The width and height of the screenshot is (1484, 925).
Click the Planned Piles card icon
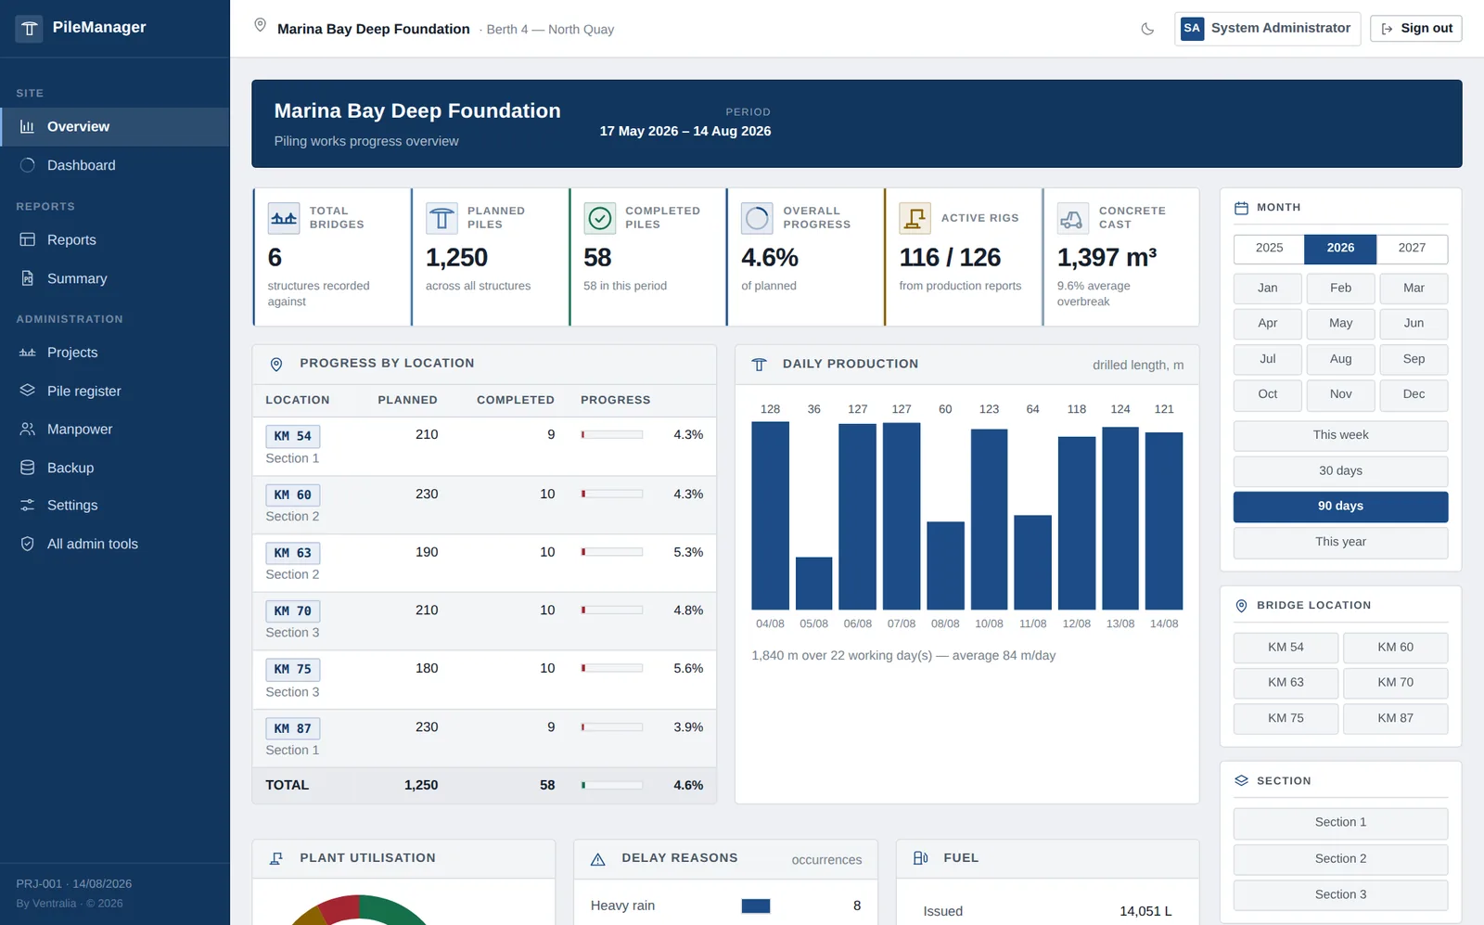441,218
